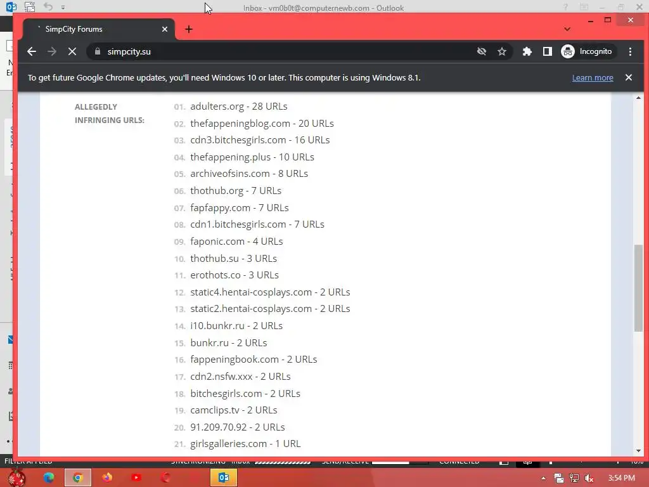Click the scrollbar up arrow
This screenshot has height=487, width=649.
[x=638, y=98]
